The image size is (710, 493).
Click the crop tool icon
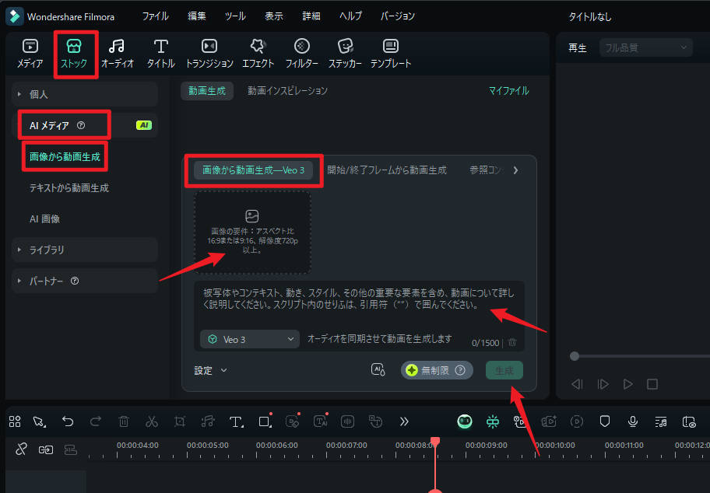pyautogui.click(x=180, y=421)
